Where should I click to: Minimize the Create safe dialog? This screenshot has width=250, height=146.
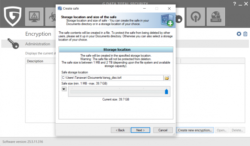pyautogui.click(x=144, y=9)
